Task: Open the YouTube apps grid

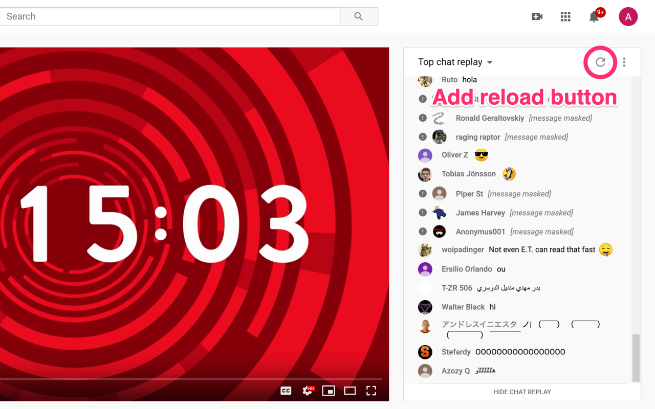Action: [x=565, y=17]
